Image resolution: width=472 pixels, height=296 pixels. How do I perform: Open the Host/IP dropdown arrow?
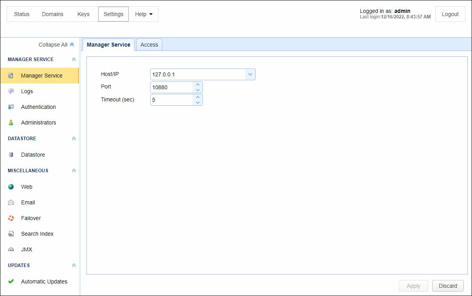click(x=250, y=74)
